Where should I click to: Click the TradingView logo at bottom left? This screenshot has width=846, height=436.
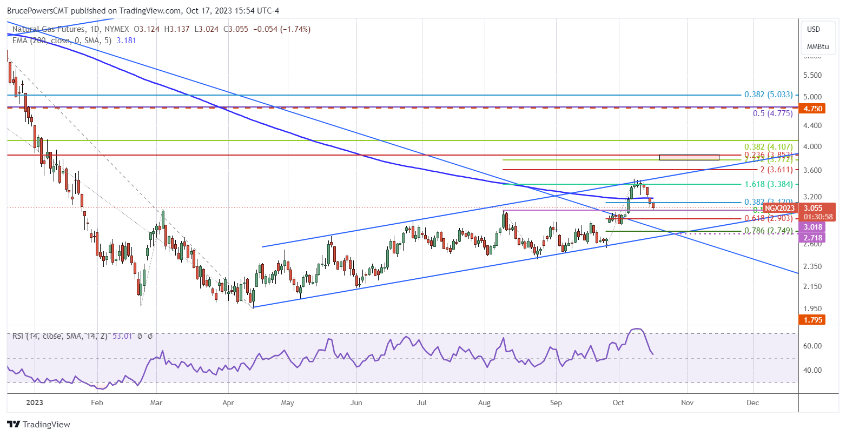coord(38,425)
